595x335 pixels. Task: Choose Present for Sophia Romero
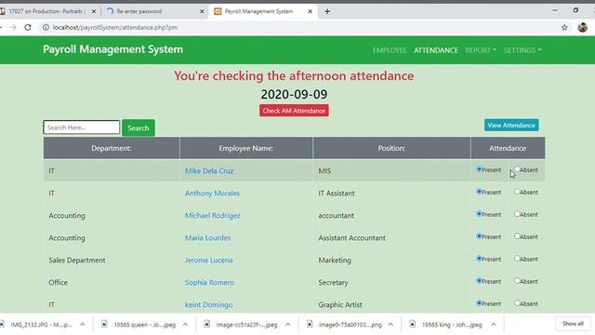click(479, 281)
